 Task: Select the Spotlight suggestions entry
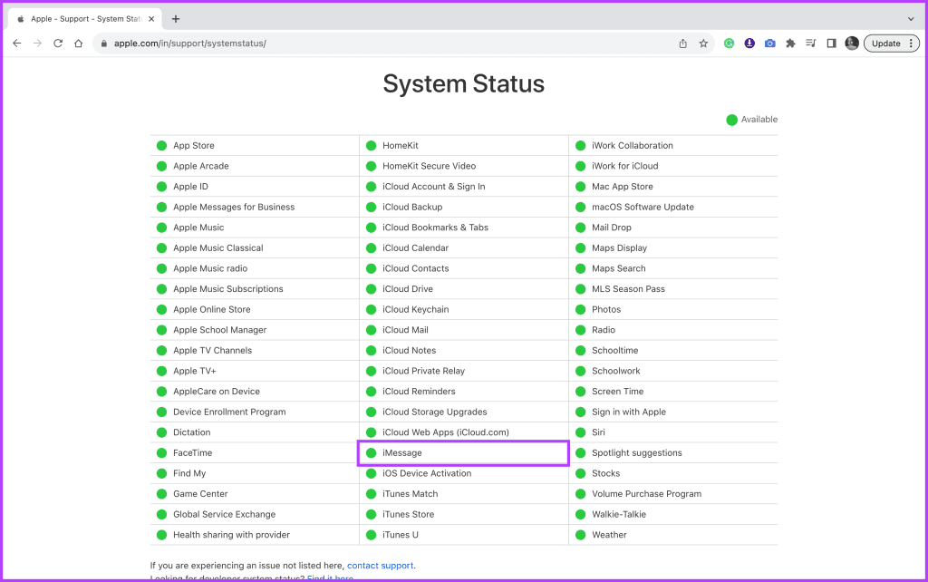click(x=637, y=453)
